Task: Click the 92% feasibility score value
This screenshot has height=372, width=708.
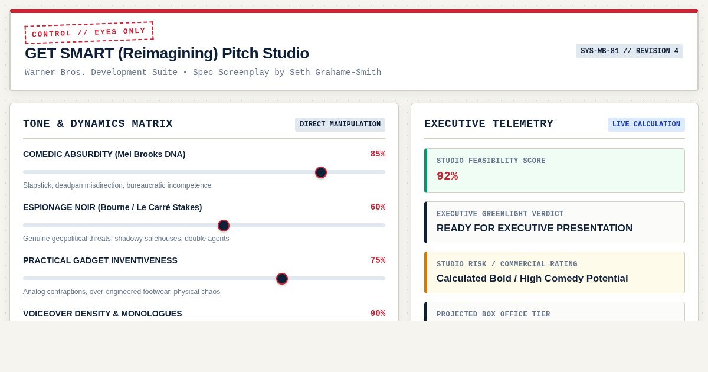Action: tap(447, 176)
